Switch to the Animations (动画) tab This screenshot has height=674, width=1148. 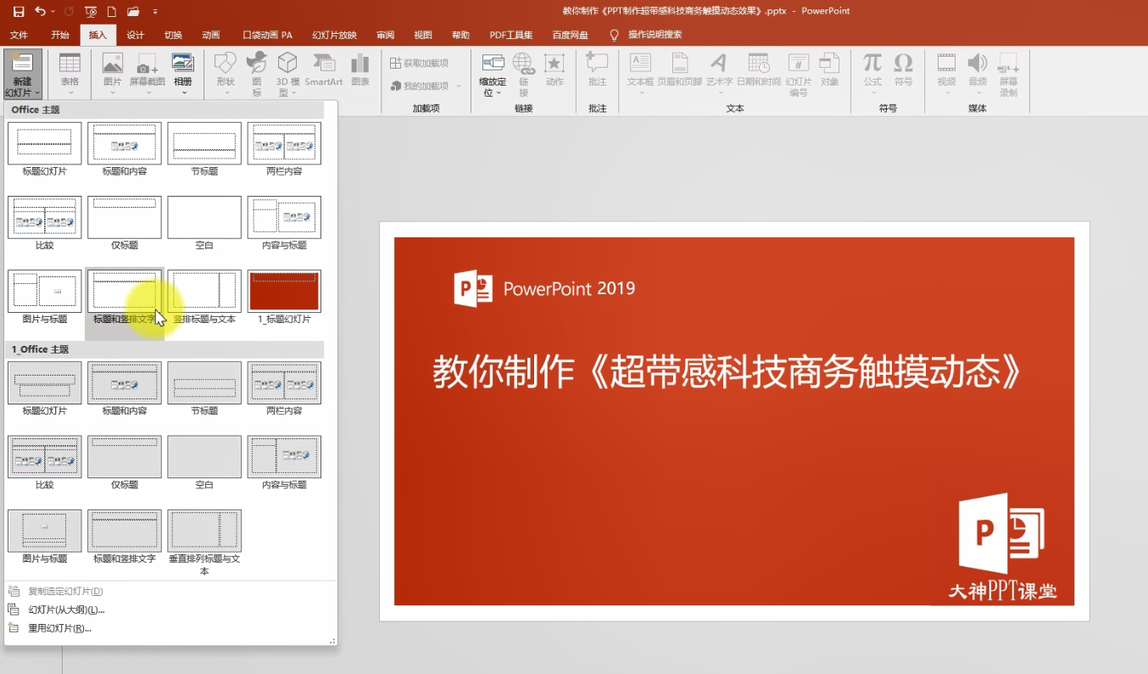211,35
